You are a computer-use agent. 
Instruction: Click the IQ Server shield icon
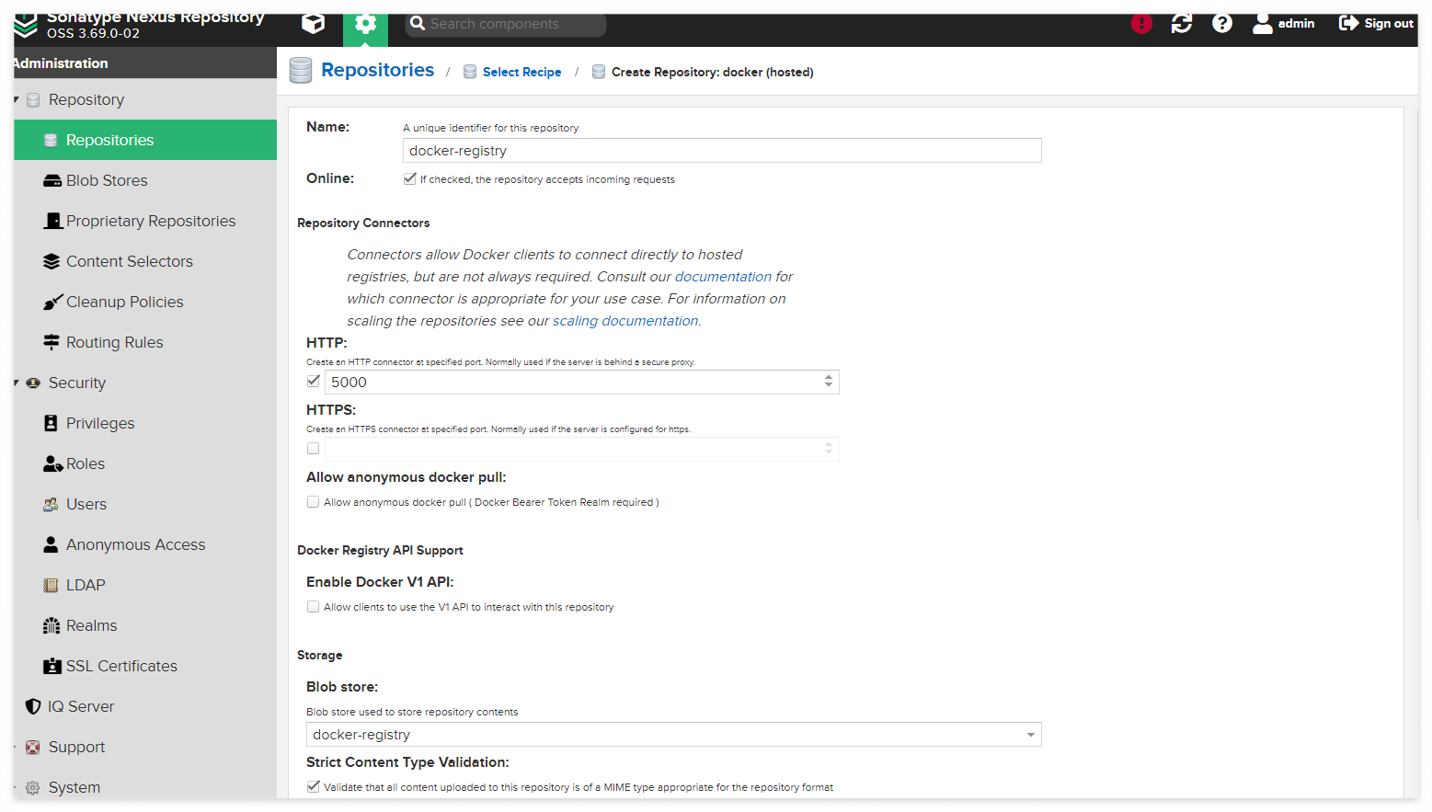(33, 706)
